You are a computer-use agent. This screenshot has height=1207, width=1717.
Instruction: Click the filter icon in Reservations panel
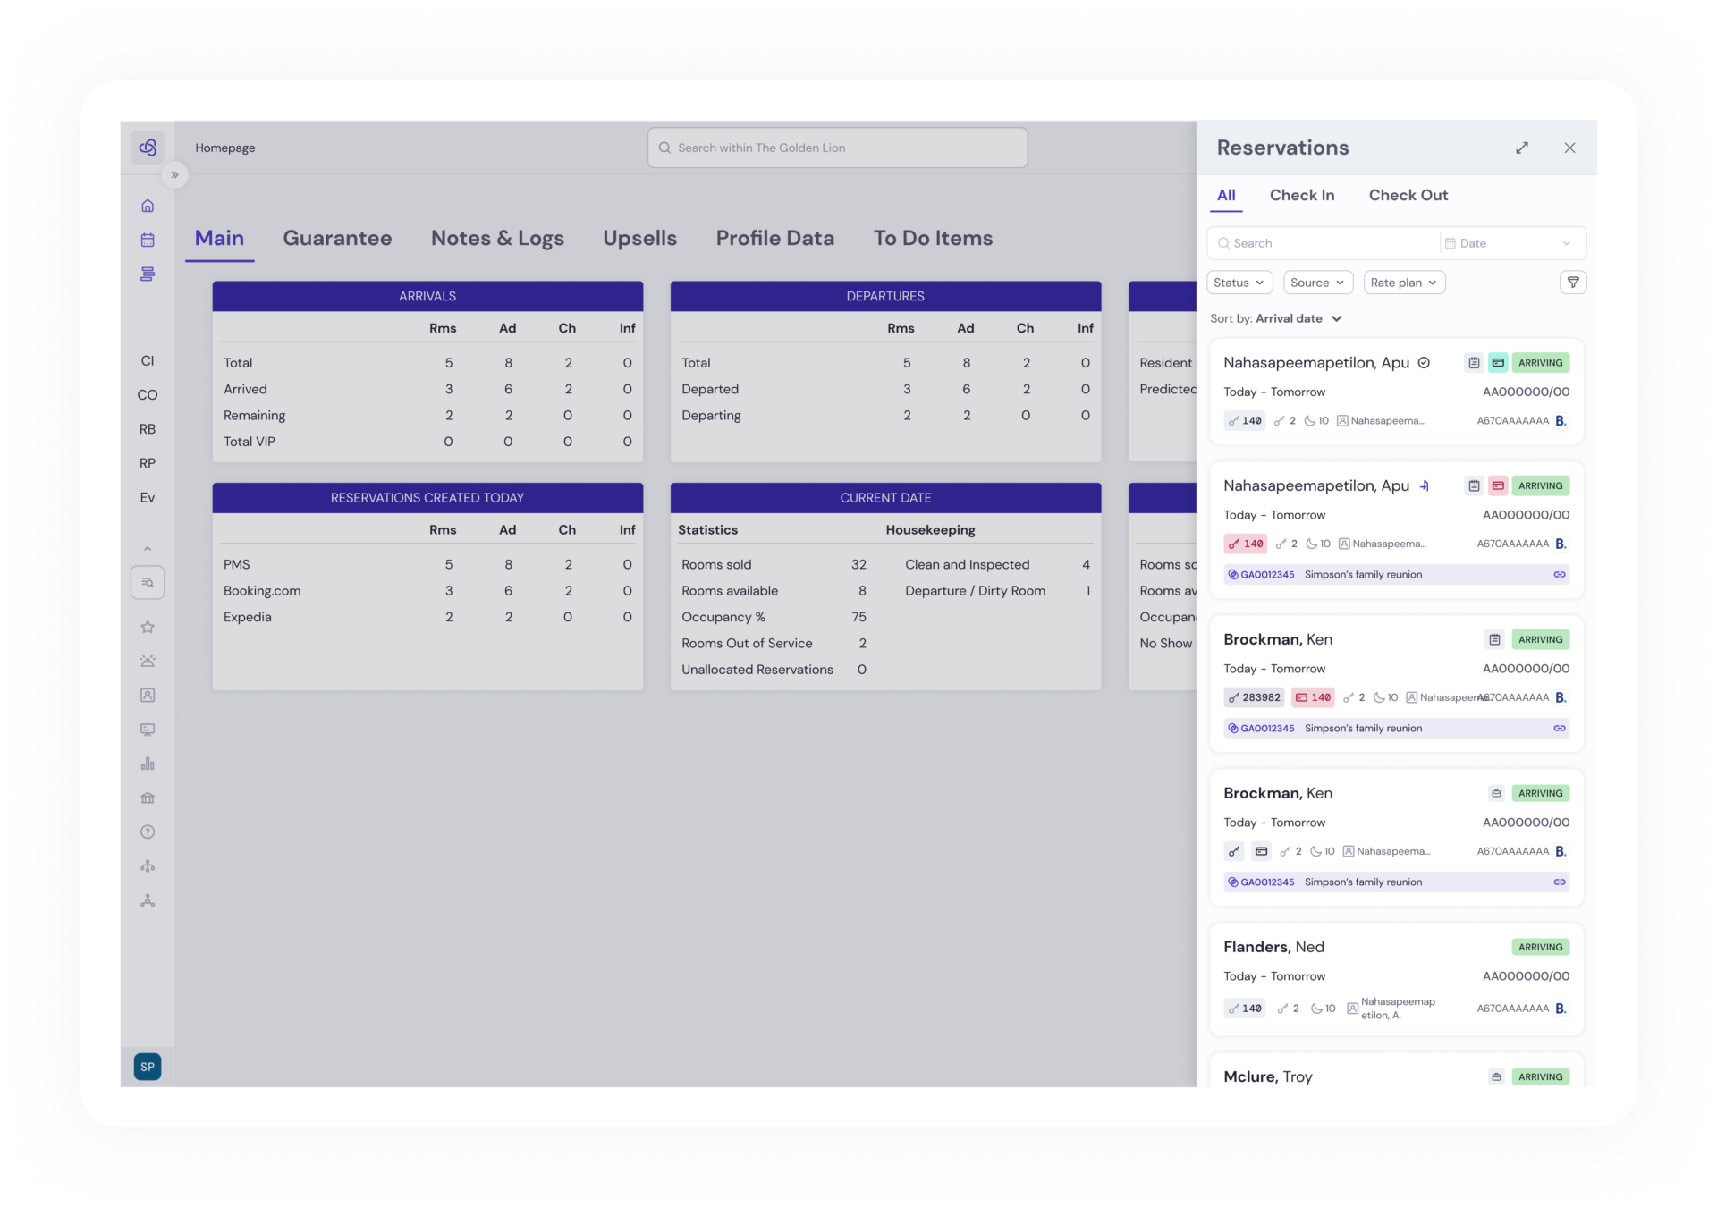pos(1573,283)
